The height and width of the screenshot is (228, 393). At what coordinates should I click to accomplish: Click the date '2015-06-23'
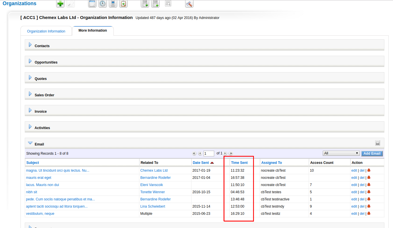click(x=201, y=214)
